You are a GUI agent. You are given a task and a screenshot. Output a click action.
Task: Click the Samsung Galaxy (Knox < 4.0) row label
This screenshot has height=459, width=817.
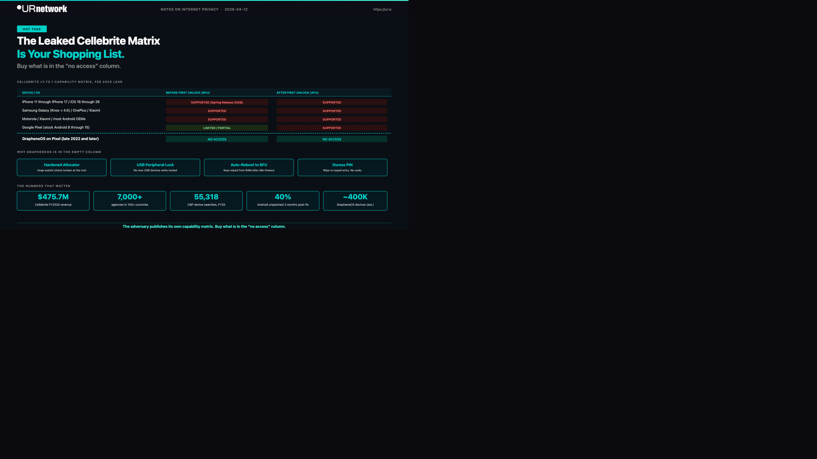pyautogui.click(x=61, y=110)
